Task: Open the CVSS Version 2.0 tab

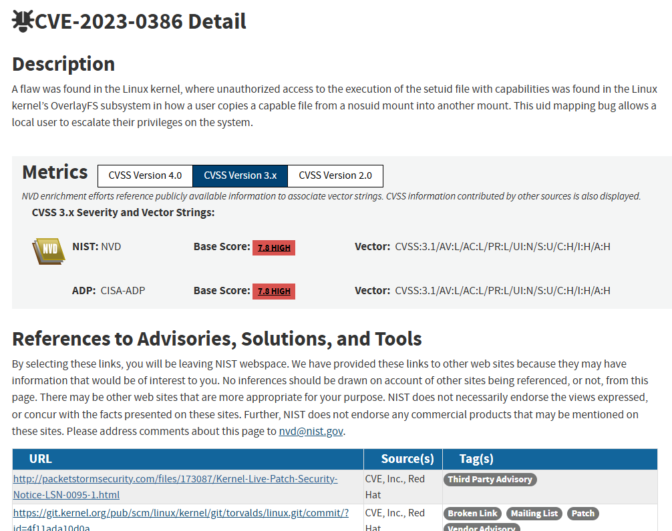Action: (335, 176)
